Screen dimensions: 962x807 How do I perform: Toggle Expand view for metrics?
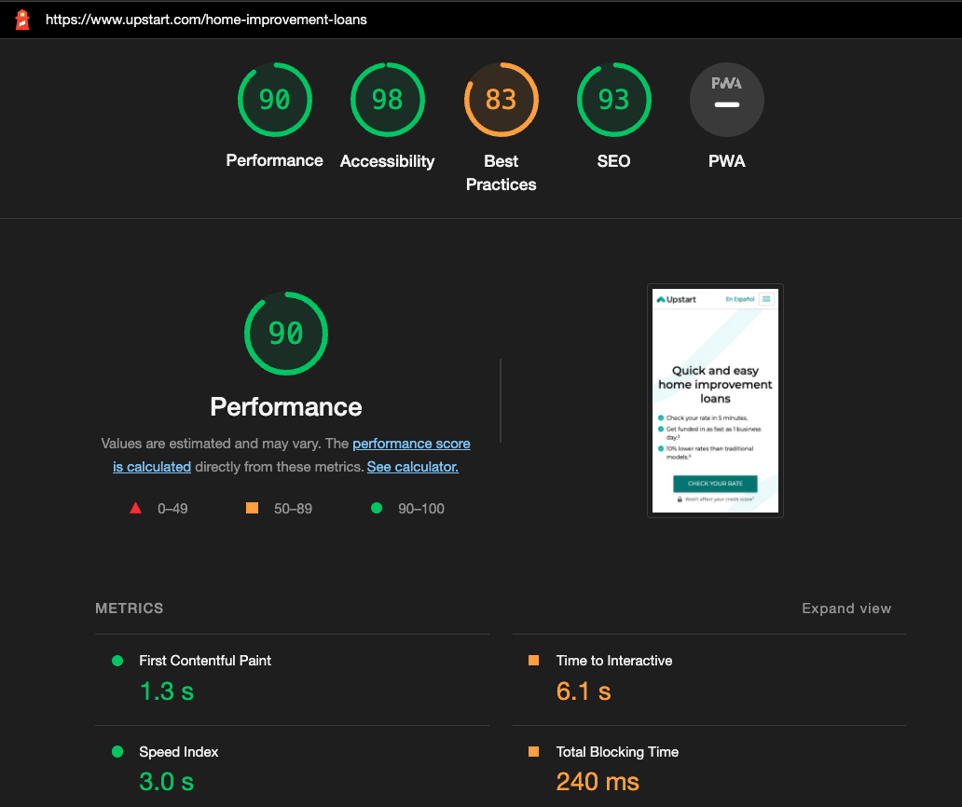click(846, 609)
